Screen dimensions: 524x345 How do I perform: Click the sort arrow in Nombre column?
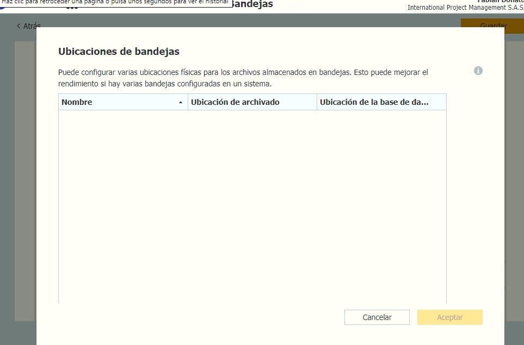[x=181, y=103]
